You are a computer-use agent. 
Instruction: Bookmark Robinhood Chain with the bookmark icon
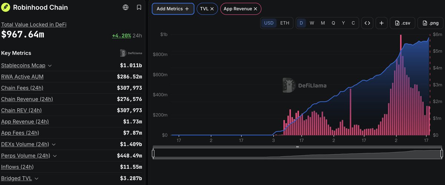coord(139,7)
